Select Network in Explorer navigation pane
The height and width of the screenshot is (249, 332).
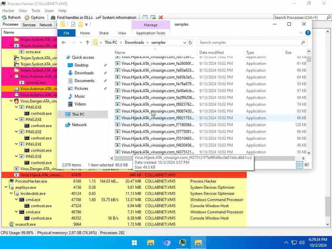pos(79,125)
